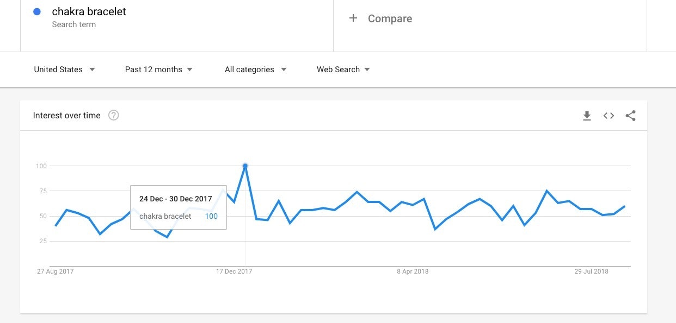This screenshot has width=676, height=323.
Task: Click the Search term subtitle text
Action: click(x=73, y=24)
